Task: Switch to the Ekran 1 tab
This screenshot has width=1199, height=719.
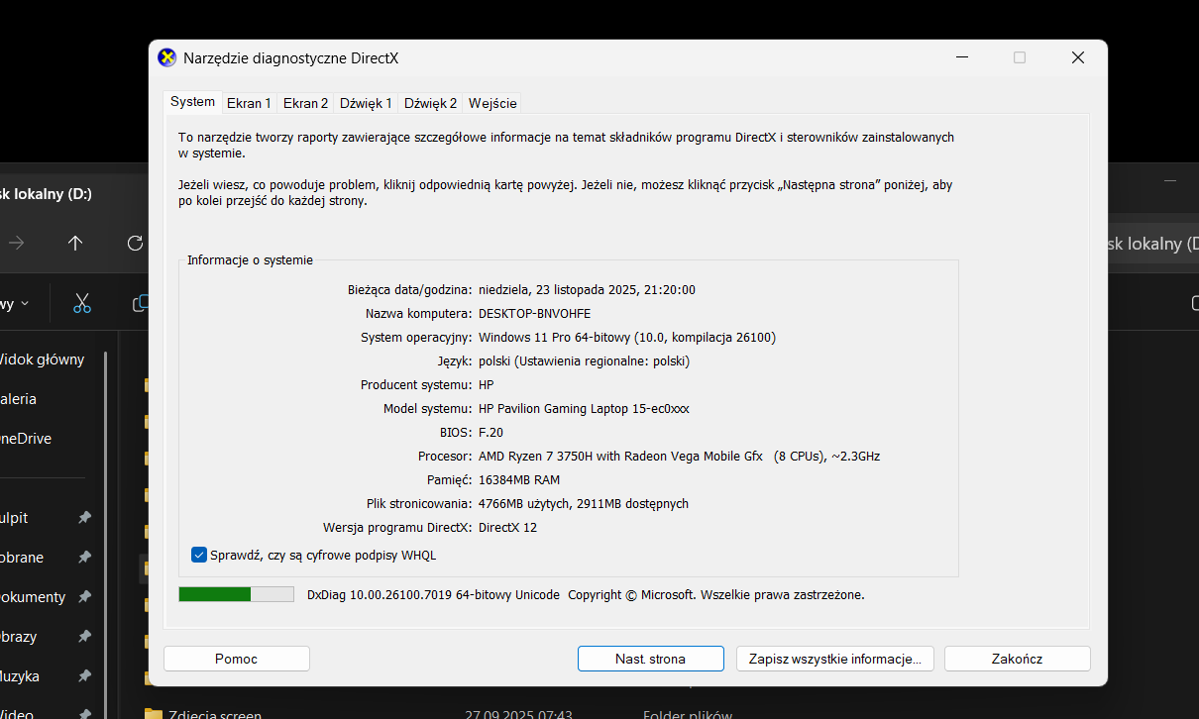Action: (x=249, y=103)
